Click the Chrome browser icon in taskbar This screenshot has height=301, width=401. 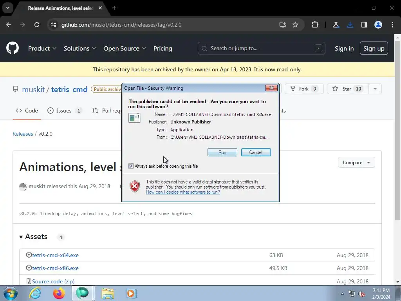click(82, 293)
